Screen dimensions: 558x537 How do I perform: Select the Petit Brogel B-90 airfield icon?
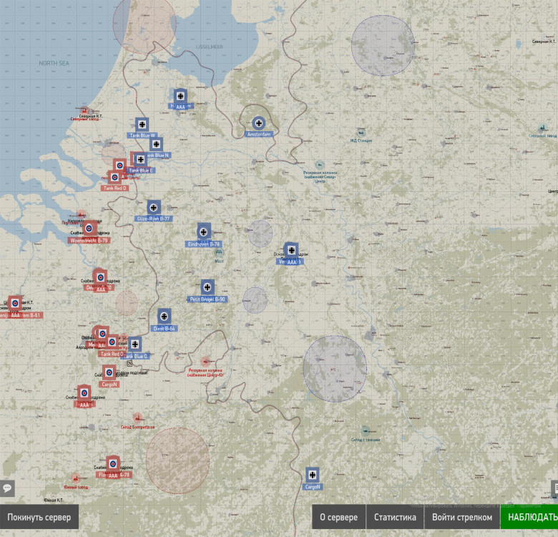pos(207,287)
